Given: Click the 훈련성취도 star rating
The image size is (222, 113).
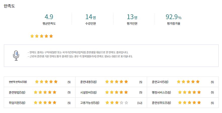Looking at the screenshot, I should pyautogui.click(x=190, y=103).
